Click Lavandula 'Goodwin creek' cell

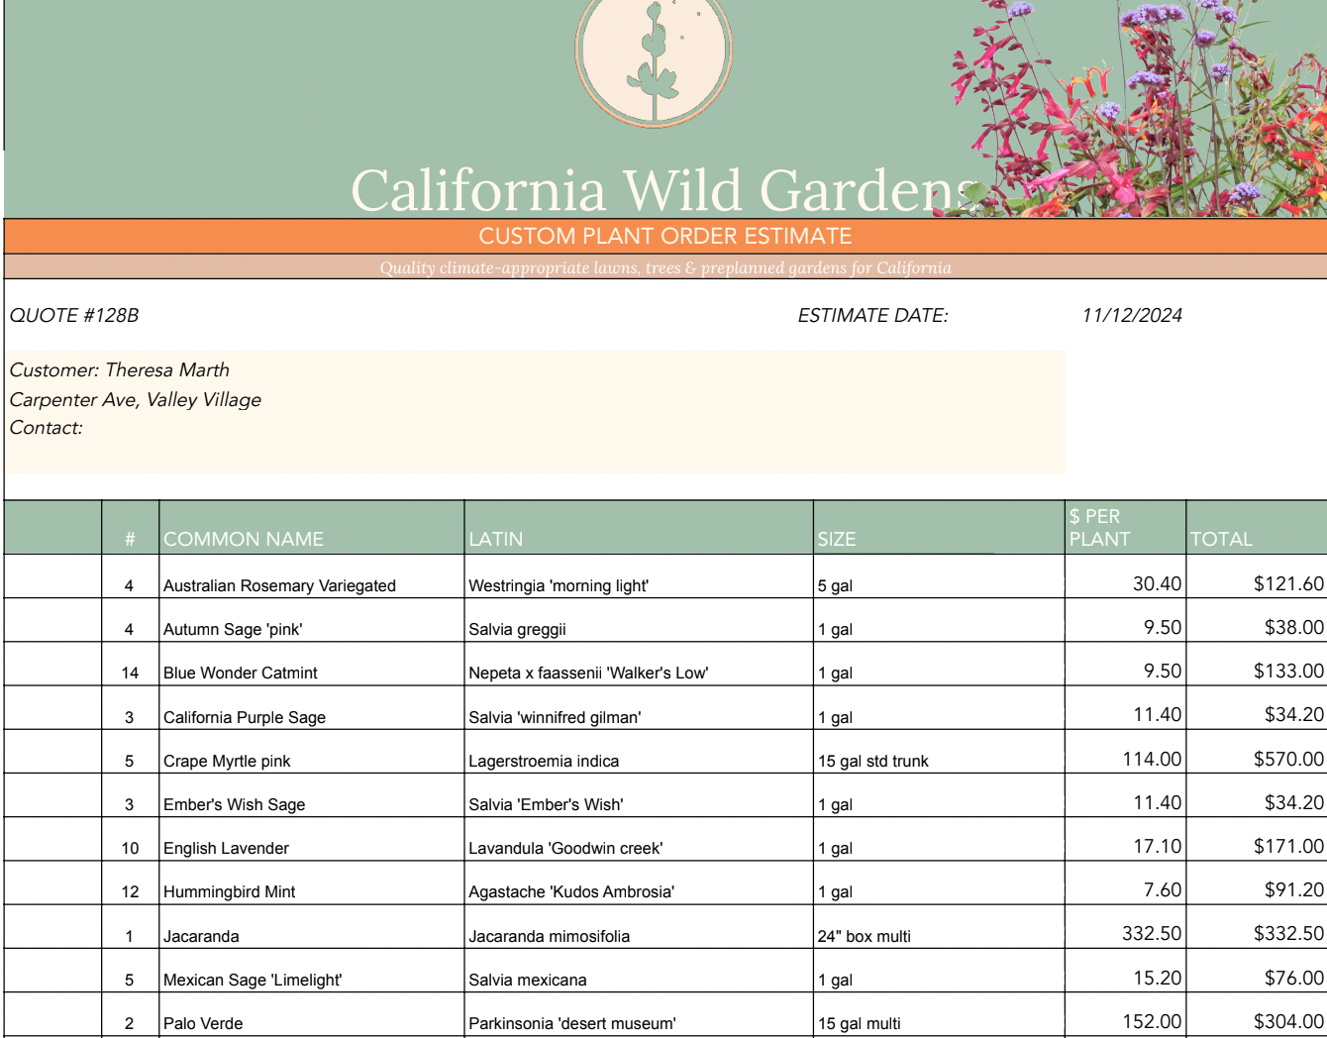coord(639,839)
